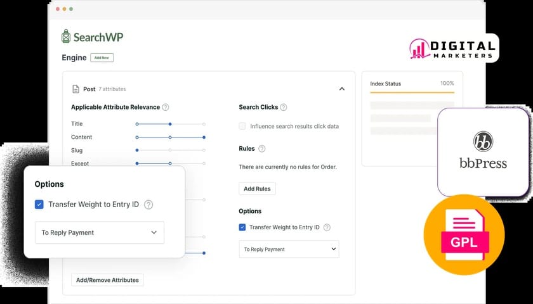The width and height of the screenshot is (533, 304).
Task: Click the Content relevance slider end handle
Action: (204, 137)
